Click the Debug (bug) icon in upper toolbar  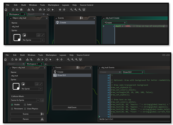tap(41, 9)
